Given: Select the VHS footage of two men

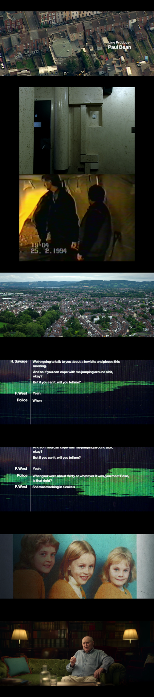Looking at the screenshot, I should point(77,218).
